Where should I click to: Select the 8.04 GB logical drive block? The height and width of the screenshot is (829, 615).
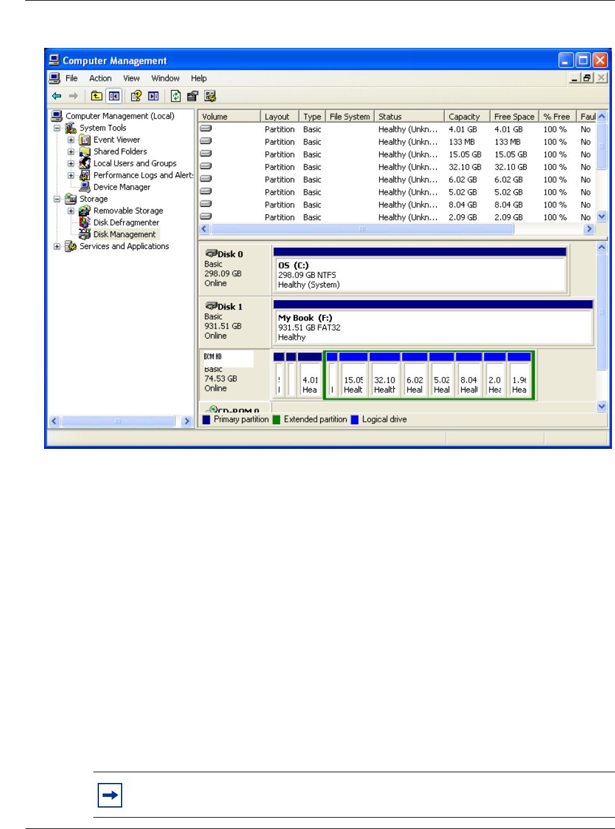click(x=469, y=374)
